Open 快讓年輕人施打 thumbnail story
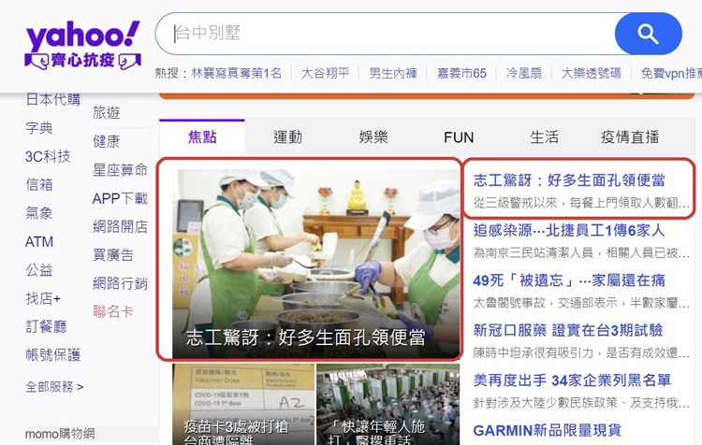702x445 pixels. tap(388, 404)
